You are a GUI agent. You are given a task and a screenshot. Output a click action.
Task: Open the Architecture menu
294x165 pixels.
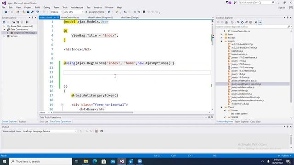pos(77,7)
